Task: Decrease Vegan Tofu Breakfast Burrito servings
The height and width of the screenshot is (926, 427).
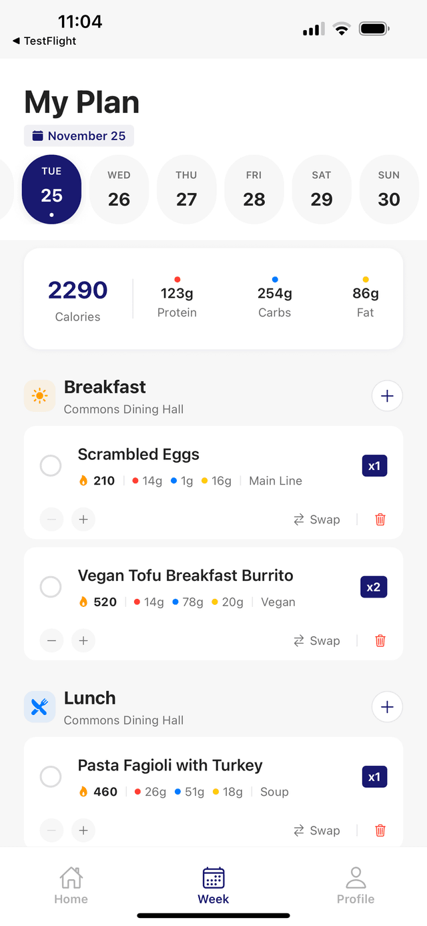Action: (x=51, y=641)
